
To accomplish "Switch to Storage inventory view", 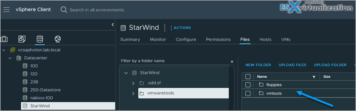I will [x=40, y=39].
